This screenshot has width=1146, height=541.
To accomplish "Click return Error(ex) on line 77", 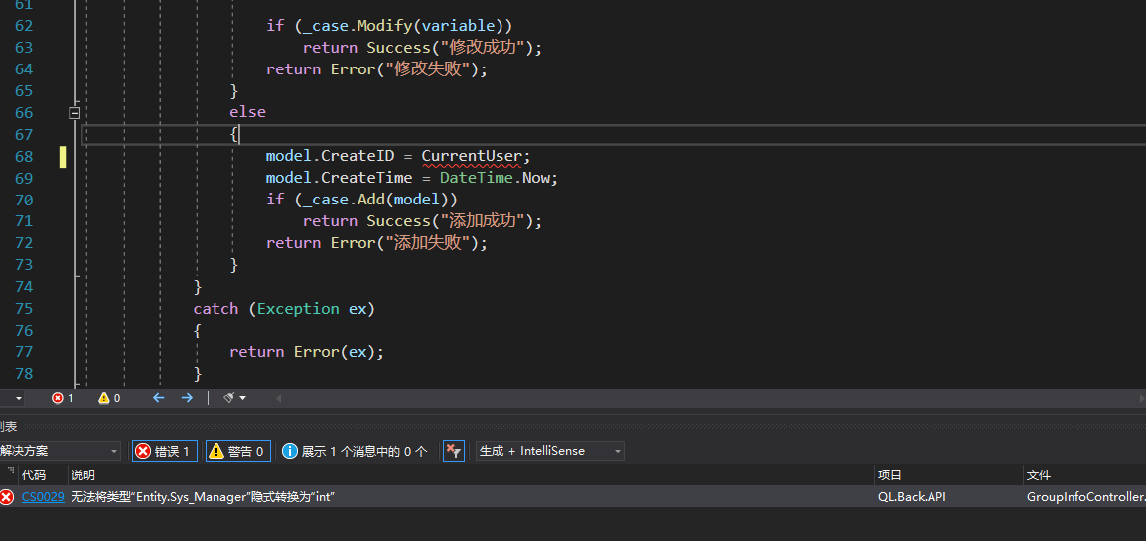I will [x=307, y=352].
